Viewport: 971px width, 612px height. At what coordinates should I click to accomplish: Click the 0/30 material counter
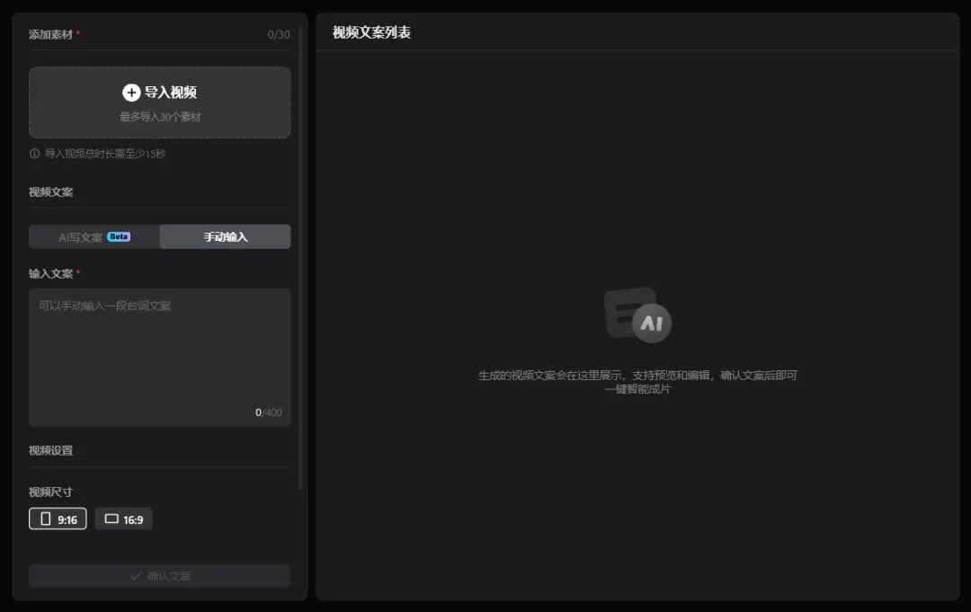click(x=279, y=35)
